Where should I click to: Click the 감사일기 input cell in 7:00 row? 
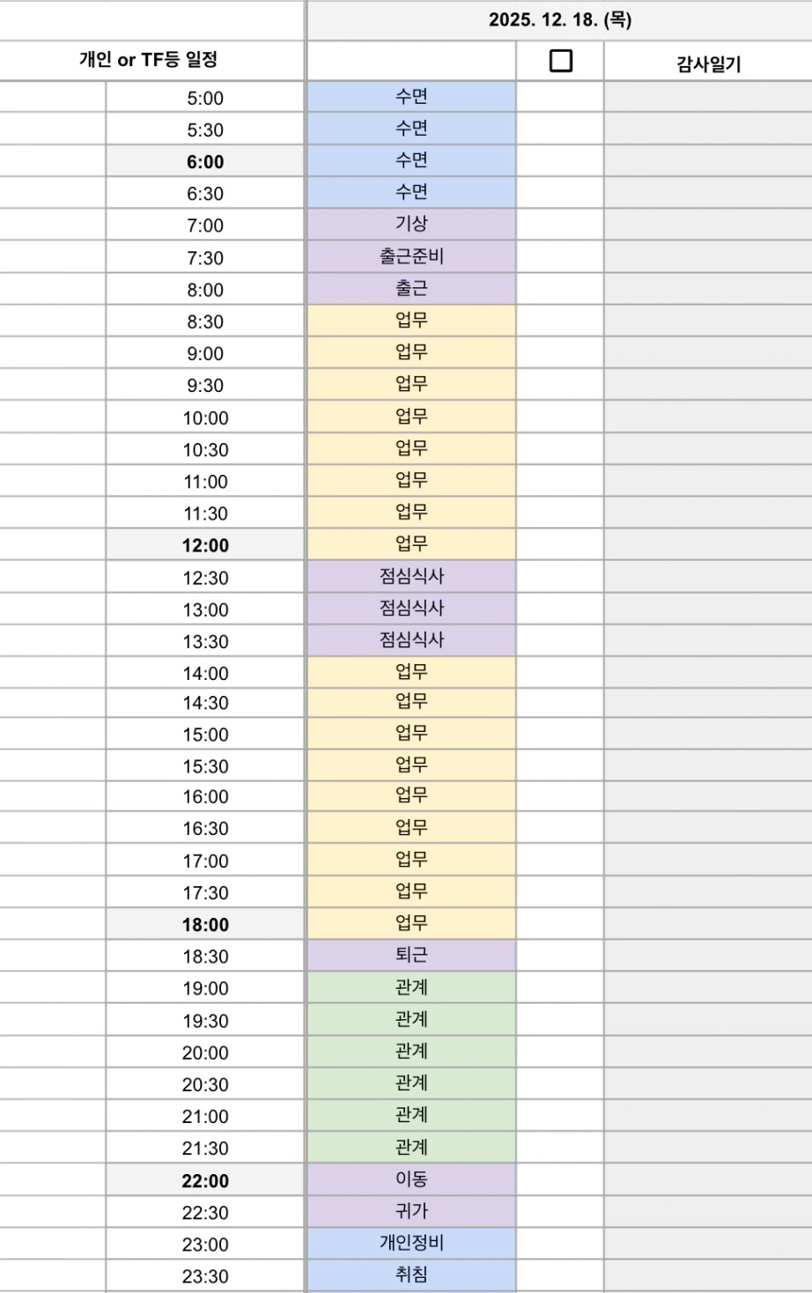708,224
